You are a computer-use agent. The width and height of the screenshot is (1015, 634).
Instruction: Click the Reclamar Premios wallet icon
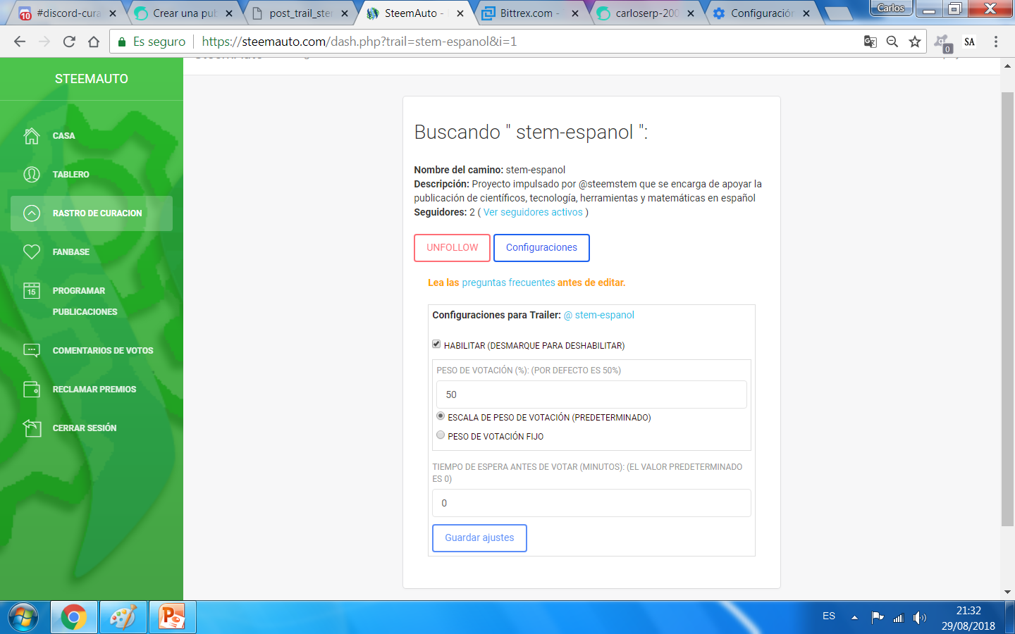tap(32, 389)
